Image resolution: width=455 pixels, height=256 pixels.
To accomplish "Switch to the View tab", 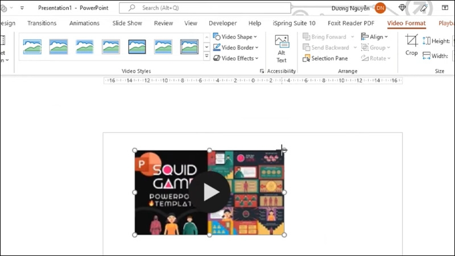I will click(x=191, y=23).
